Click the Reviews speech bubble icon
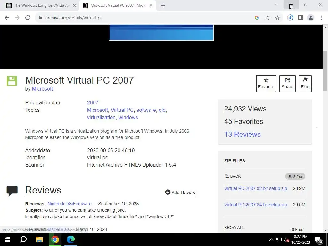The width and height of the screenshot is (328, 246). (12, 191)
